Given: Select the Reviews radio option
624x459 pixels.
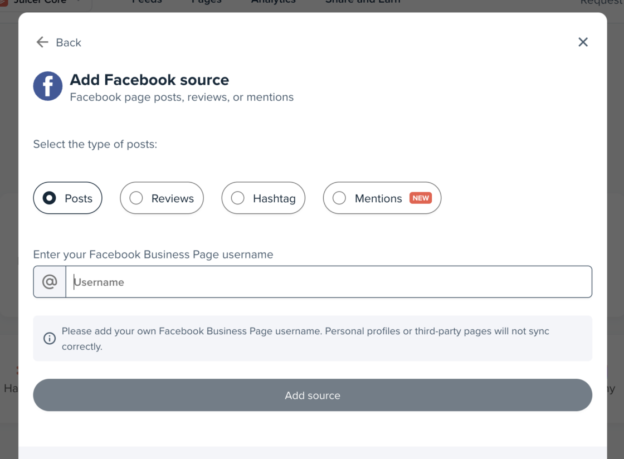Looking at the screenshot, I should [162, 198].
